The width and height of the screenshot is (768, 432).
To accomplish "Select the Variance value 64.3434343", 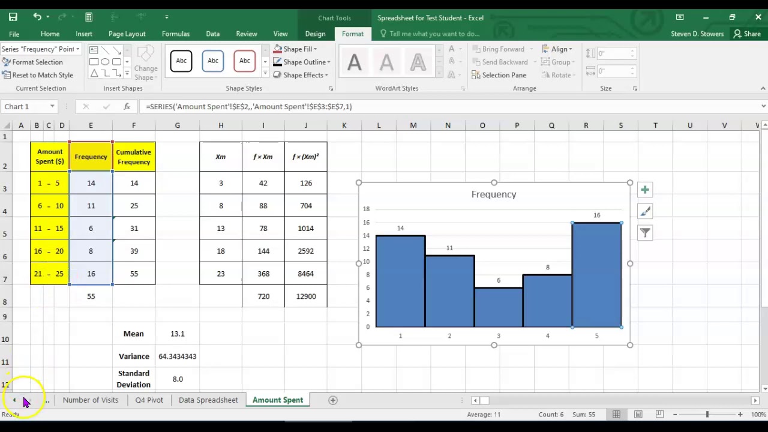I will point(177,356).
